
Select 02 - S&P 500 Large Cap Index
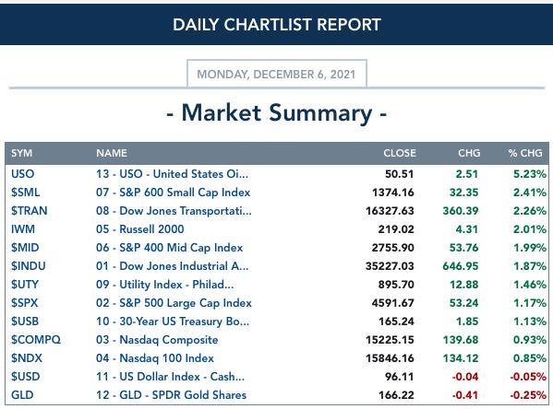pyautogui.click(x=174, y=303)
